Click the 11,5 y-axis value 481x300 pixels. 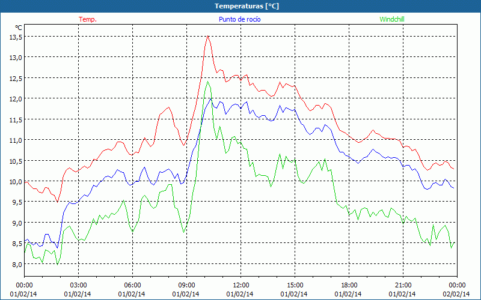(16, 119)
